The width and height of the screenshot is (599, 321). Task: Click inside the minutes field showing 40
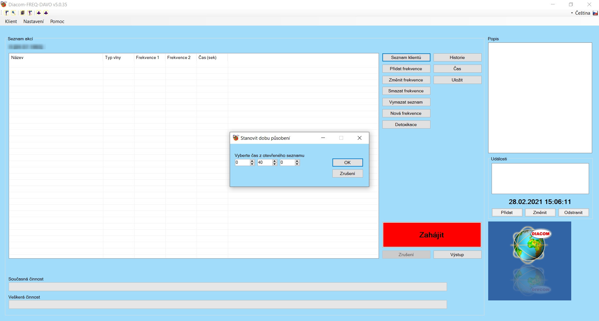click(x=264, y=163)
